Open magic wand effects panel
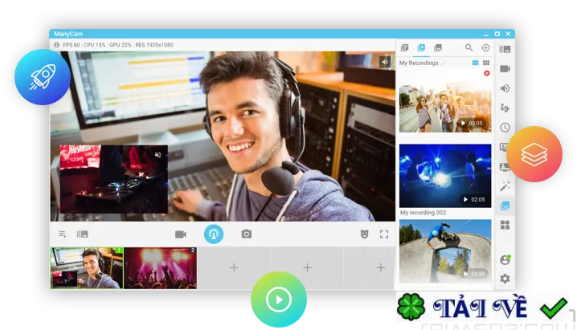Screen dimensions: 577x330 (505, 186)
